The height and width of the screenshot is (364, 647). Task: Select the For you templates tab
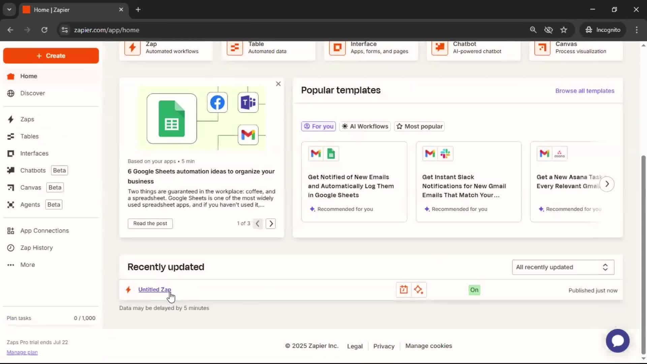[x=318, y=126]
